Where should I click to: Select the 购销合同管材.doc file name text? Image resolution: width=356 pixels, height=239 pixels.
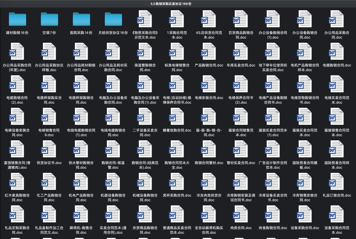[209, 163]
